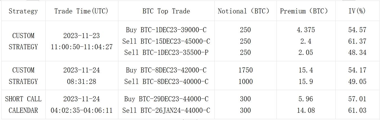The image size is (380, 120).
Task: Select the Sell BTC-8DEC23-40000-C trade
Action: click(x=166, y=81)
